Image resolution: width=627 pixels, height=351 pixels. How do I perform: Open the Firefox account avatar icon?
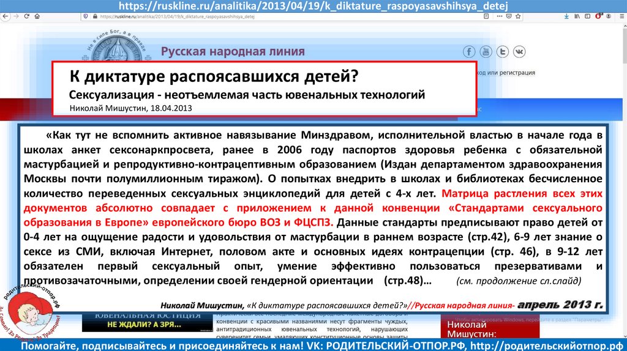[609, 17]
